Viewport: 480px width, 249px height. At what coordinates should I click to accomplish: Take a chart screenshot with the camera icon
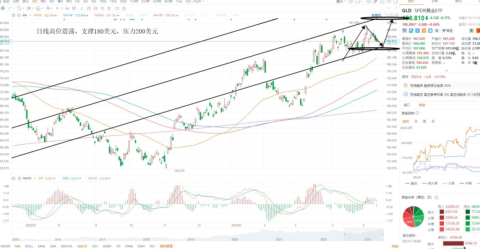(x=369, y=1)
